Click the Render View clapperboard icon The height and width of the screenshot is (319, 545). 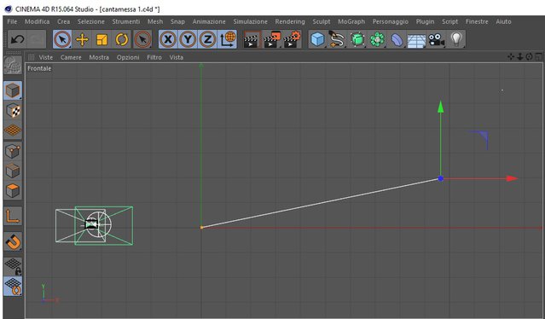pyautogui.click(x=252, y=39)
